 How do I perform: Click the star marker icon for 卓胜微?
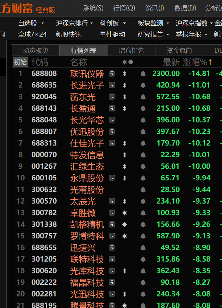pos(124,213)
